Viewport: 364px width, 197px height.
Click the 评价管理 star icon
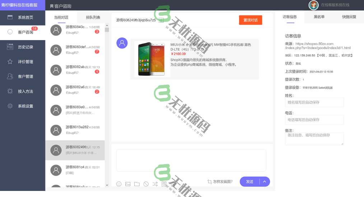[10, 61]
